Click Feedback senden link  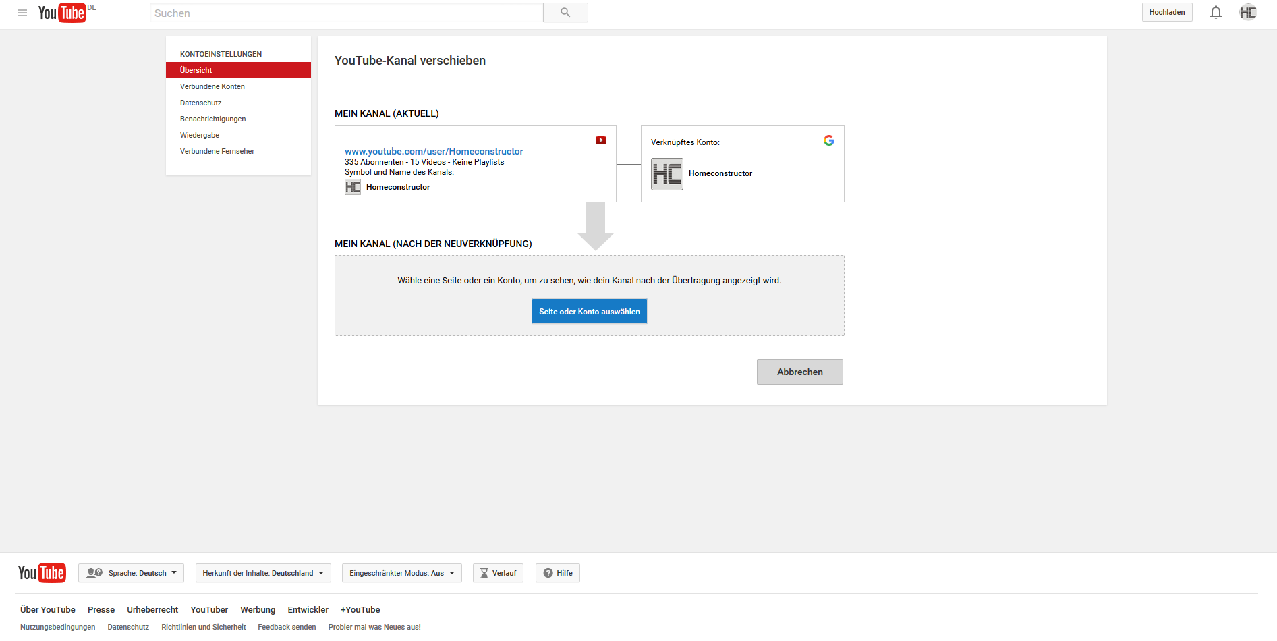point(287,627)
